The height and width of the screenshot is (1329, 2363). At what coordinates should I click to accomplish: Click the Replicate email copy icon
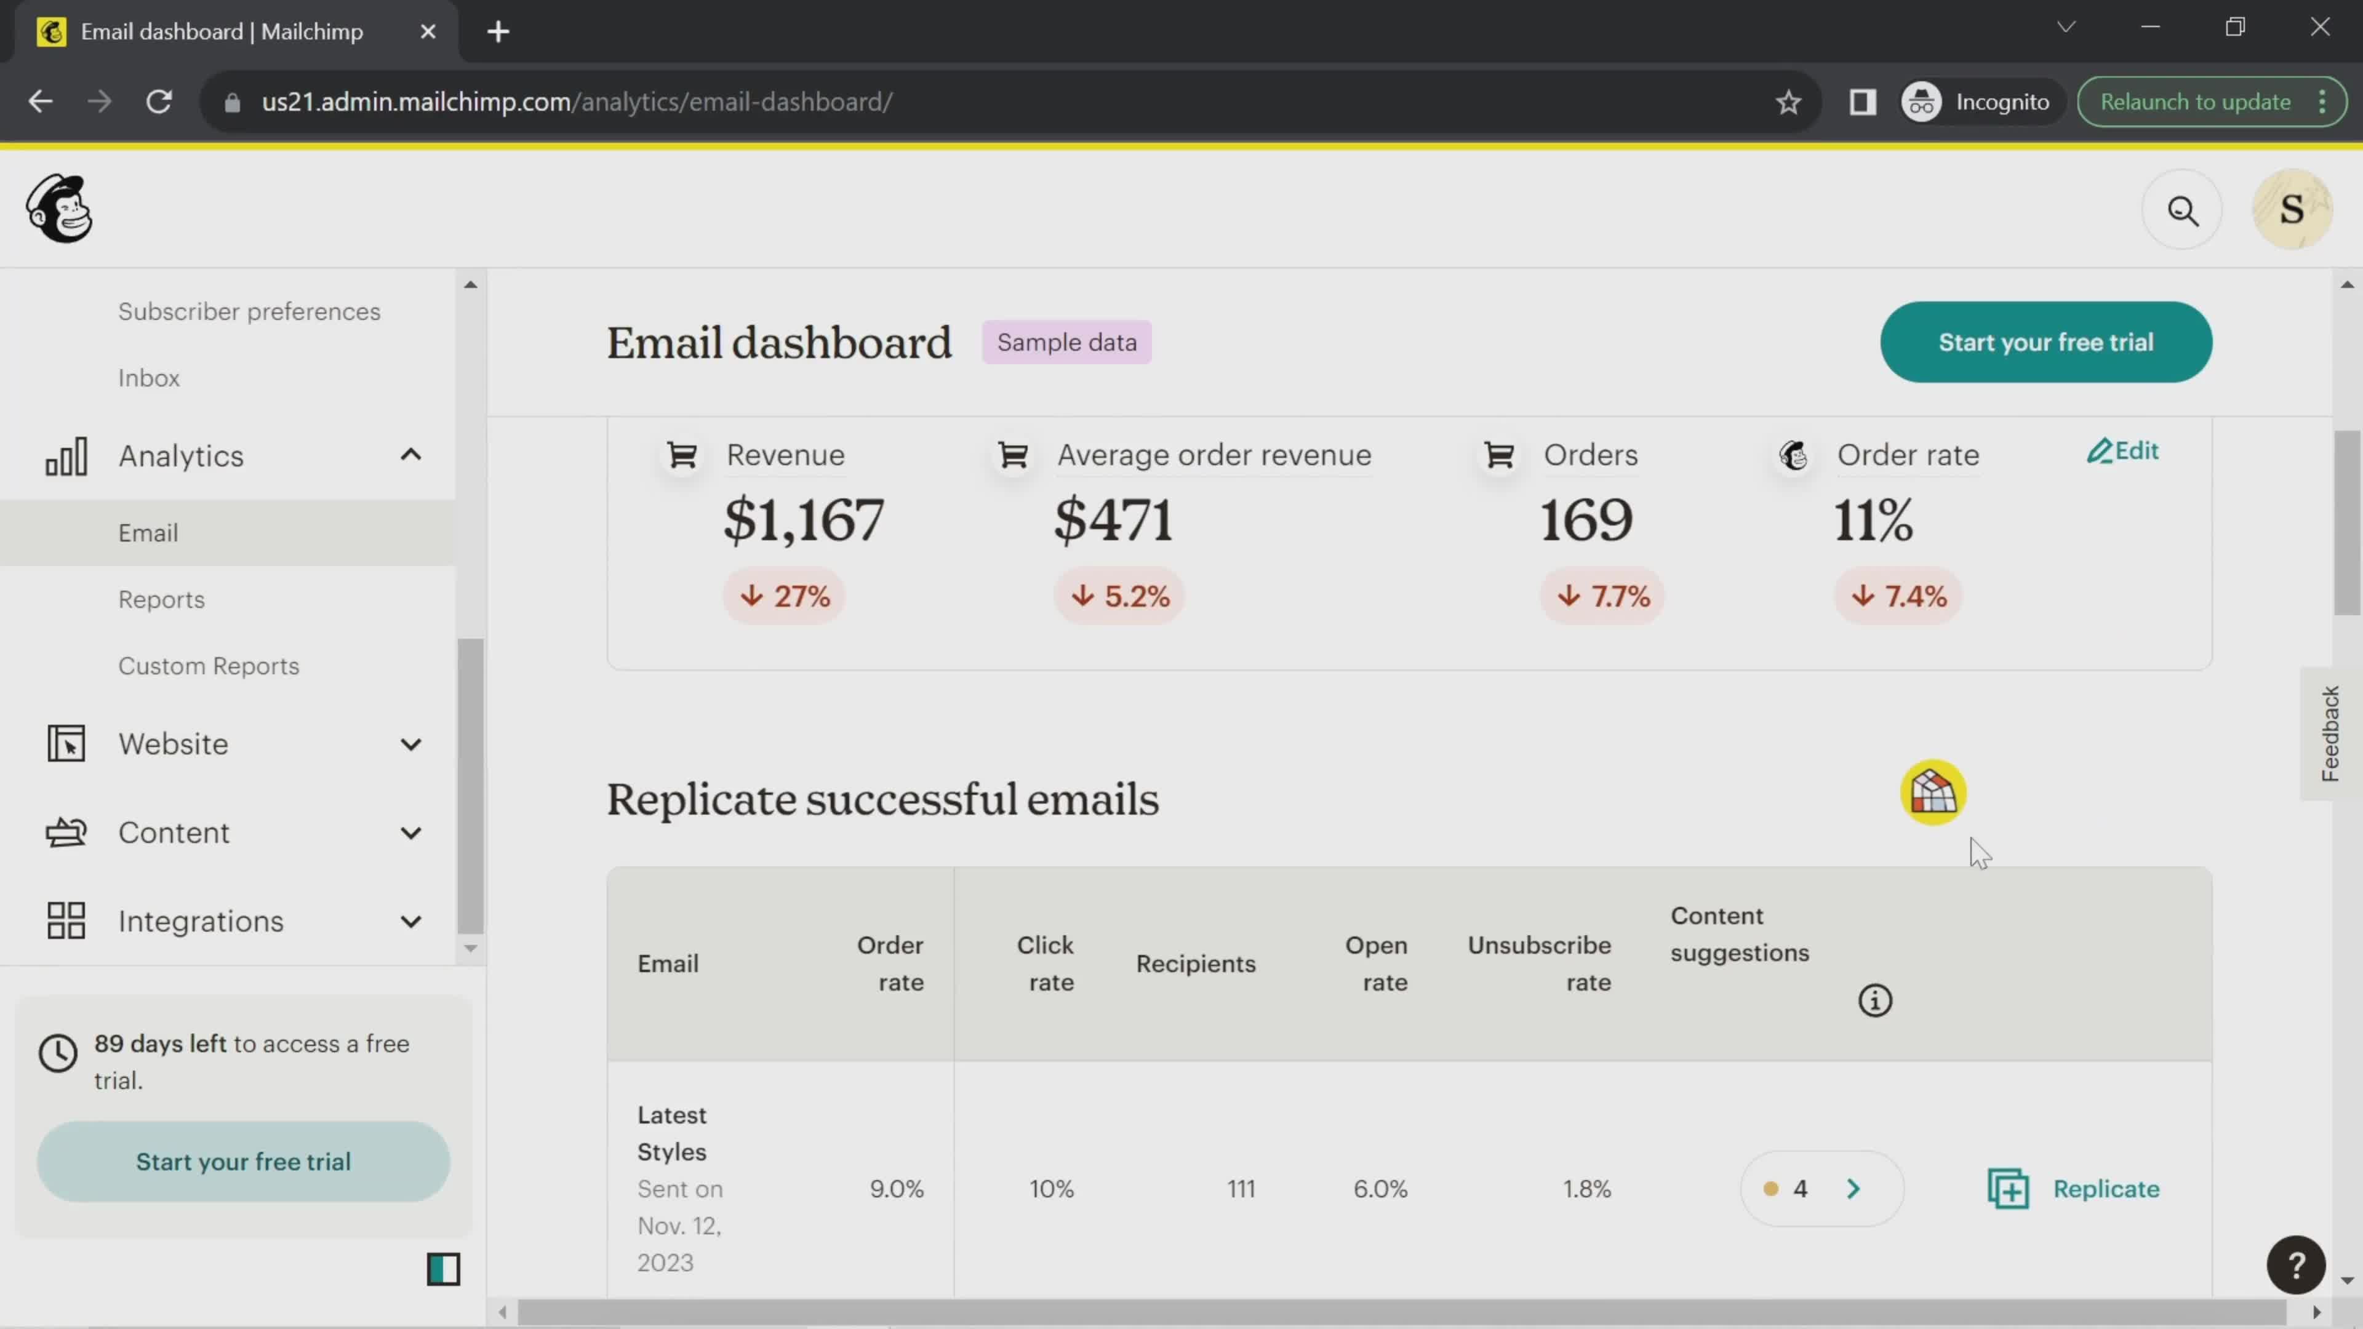(x=2009, y=1189)
